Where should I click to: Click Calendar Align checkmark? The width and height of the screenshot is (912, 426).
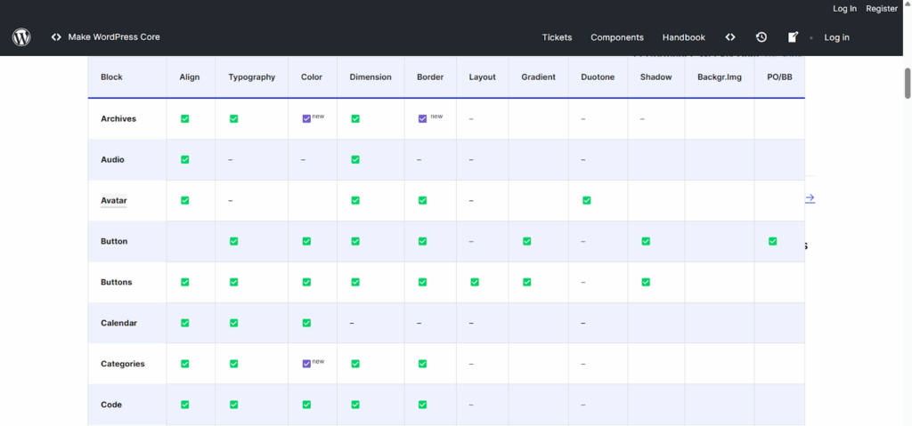click(185, 323)
